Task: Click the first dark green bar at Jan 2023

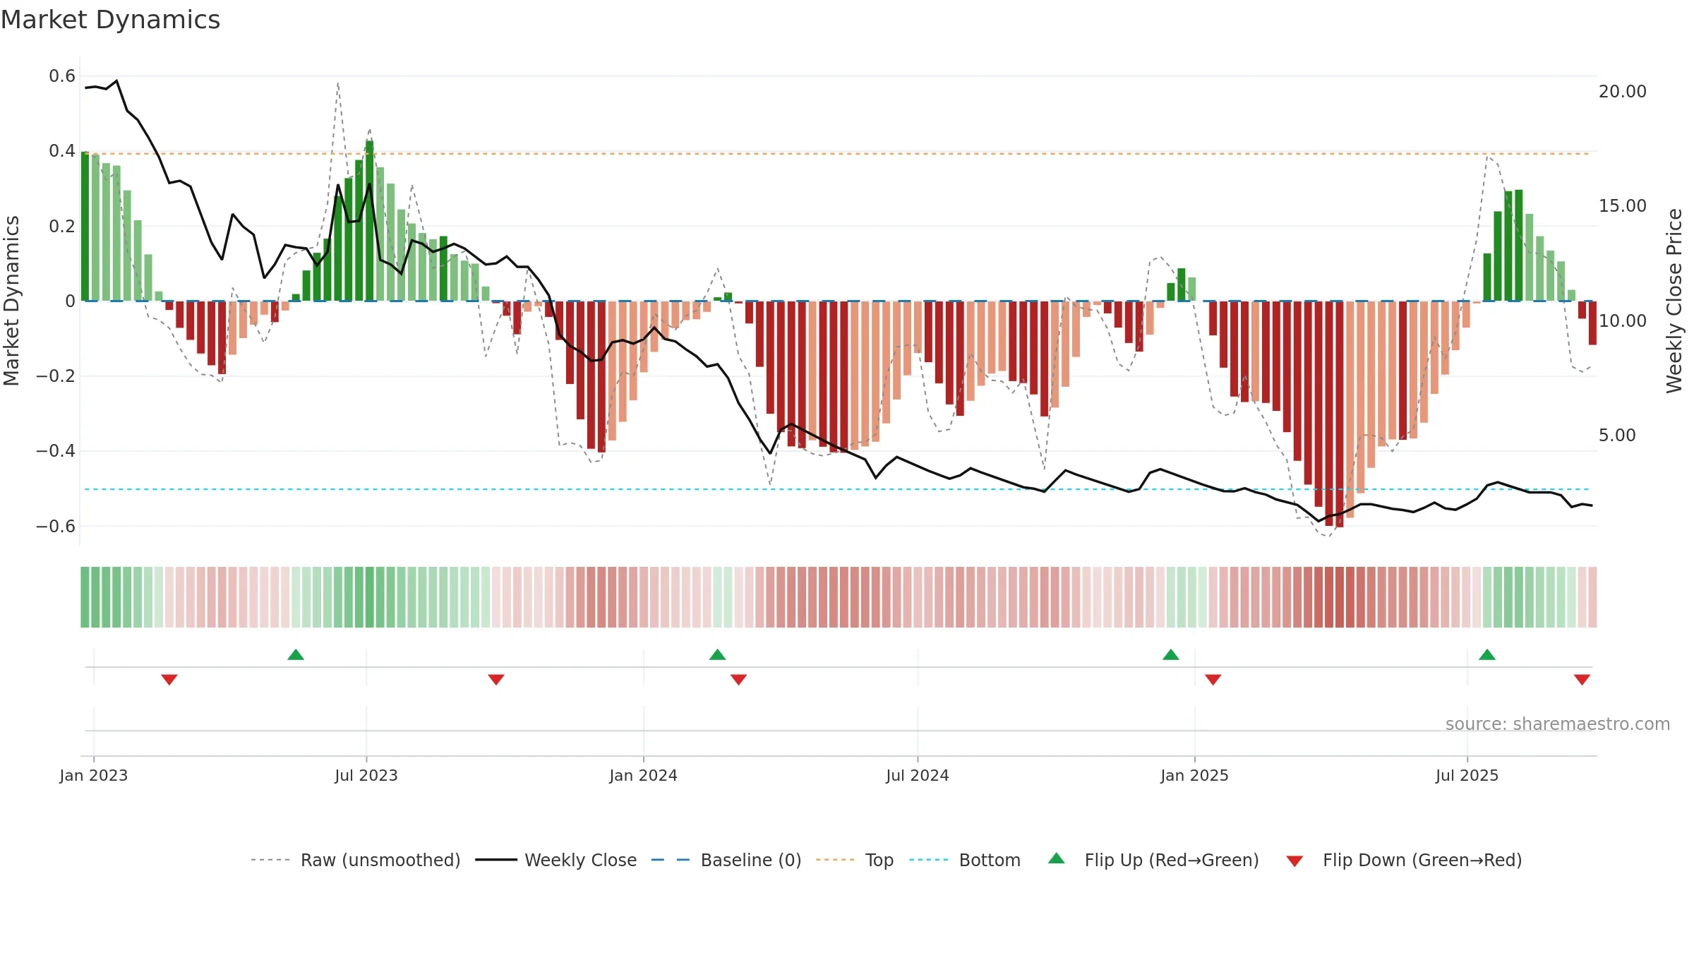Action: coord(85,226)
